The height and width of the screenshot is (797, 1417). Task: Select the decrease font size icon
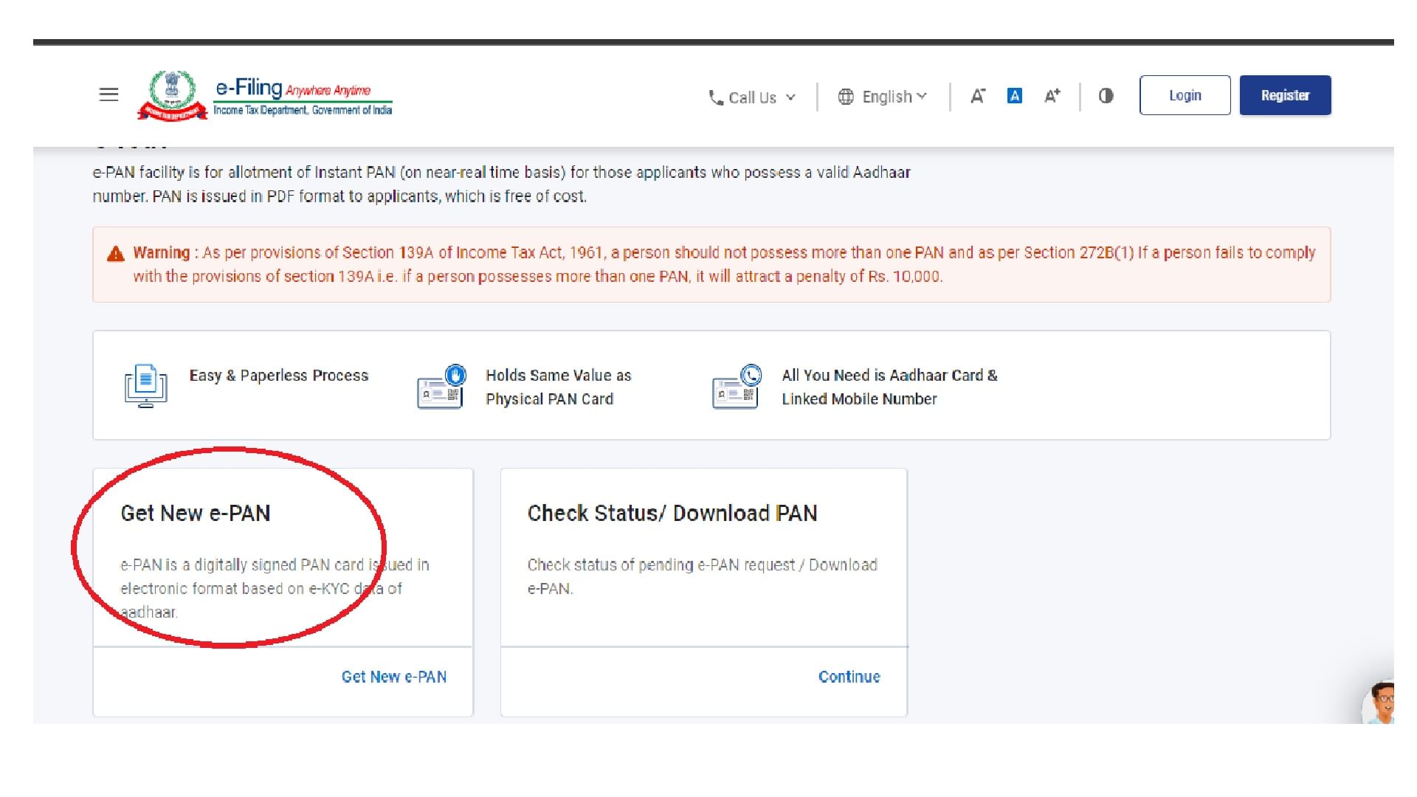tap(977, 95)
